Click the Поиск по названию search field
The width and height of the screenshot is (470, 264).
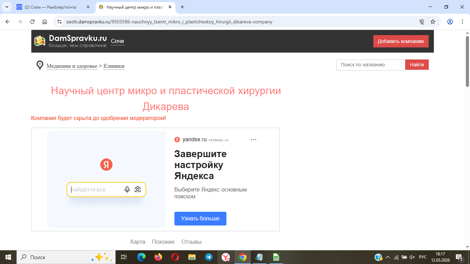pos(371,65)
